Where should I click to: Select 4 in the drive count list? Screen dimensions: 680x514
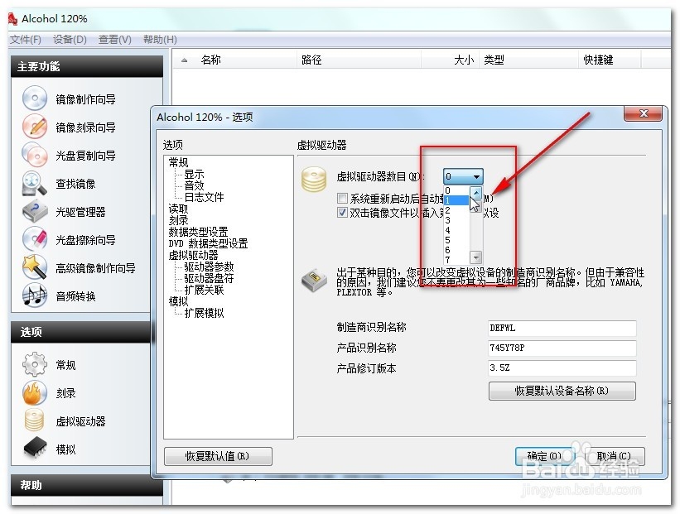coord(456,230)
